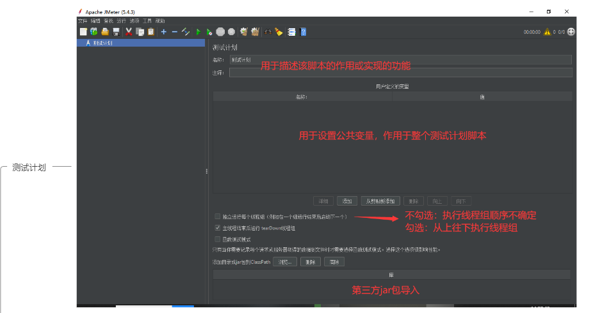Screen dimensions: 609x313
Task: Click the yellow warning triangle log icon
Action: tap(548, 32)
